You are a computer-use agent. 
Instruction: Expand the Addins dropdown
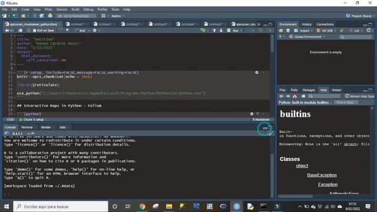(x=118, y=16)
